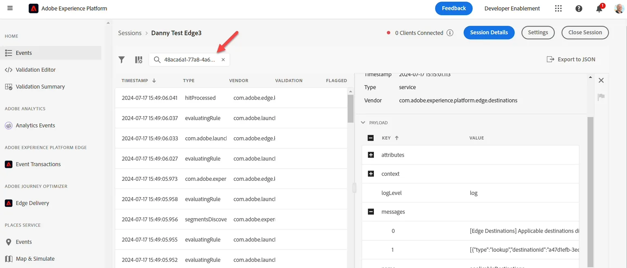The height and width of the screenshot is (268, 627).
Task: Select Events under Home
Action: coord(51,53)
